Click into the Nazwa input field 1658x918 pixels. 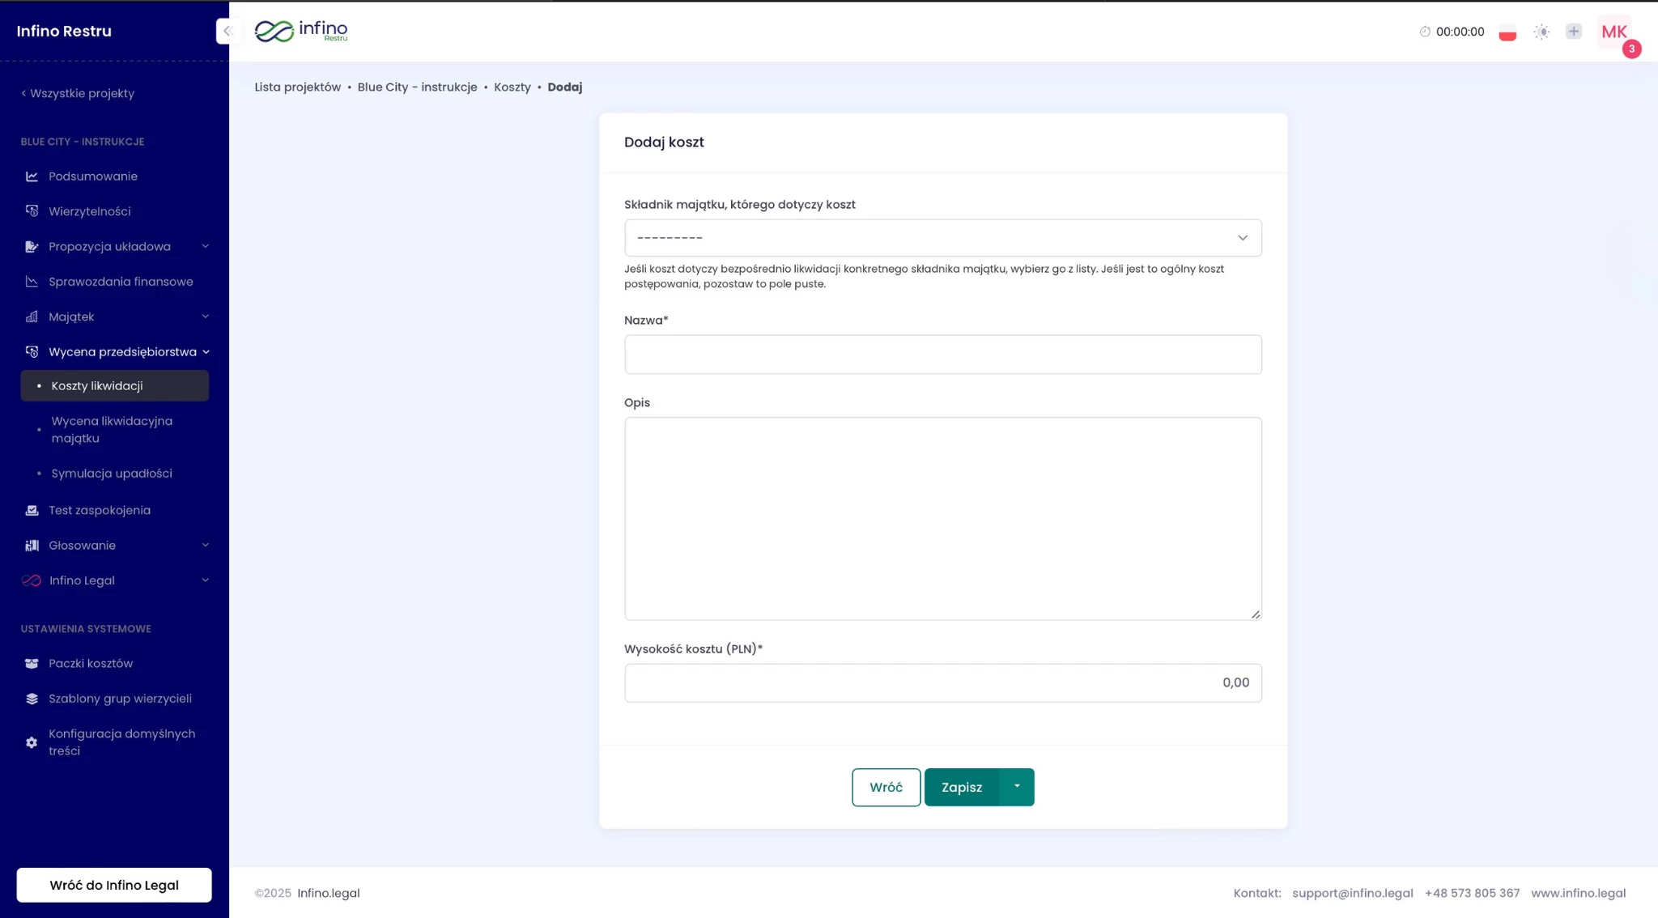pyautogui.click(x=942, y=355)
